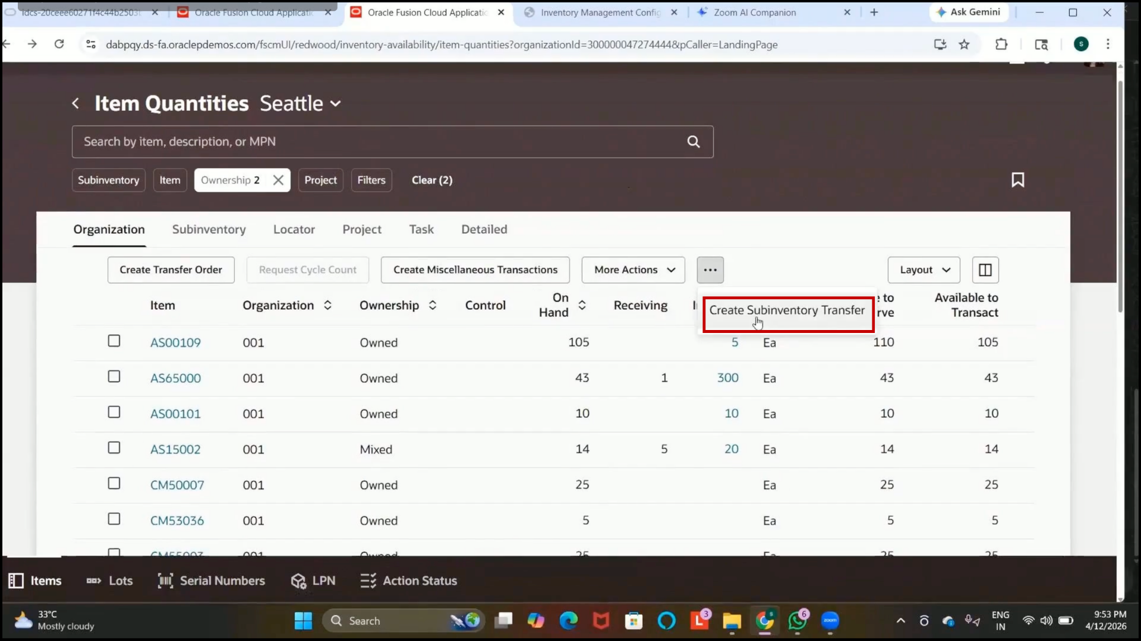Image resolution: width=1141 pixels, height=641 pixels.
Task: Select the checkbox for AS00109
Action: coord(114,341)
